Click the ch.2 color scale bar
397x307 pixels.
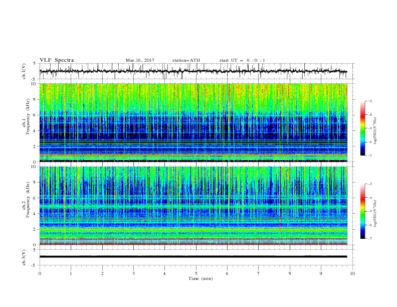[362, 211]
